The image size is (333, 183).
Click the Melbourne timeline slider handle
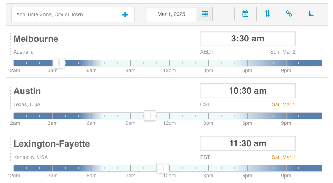59,63
